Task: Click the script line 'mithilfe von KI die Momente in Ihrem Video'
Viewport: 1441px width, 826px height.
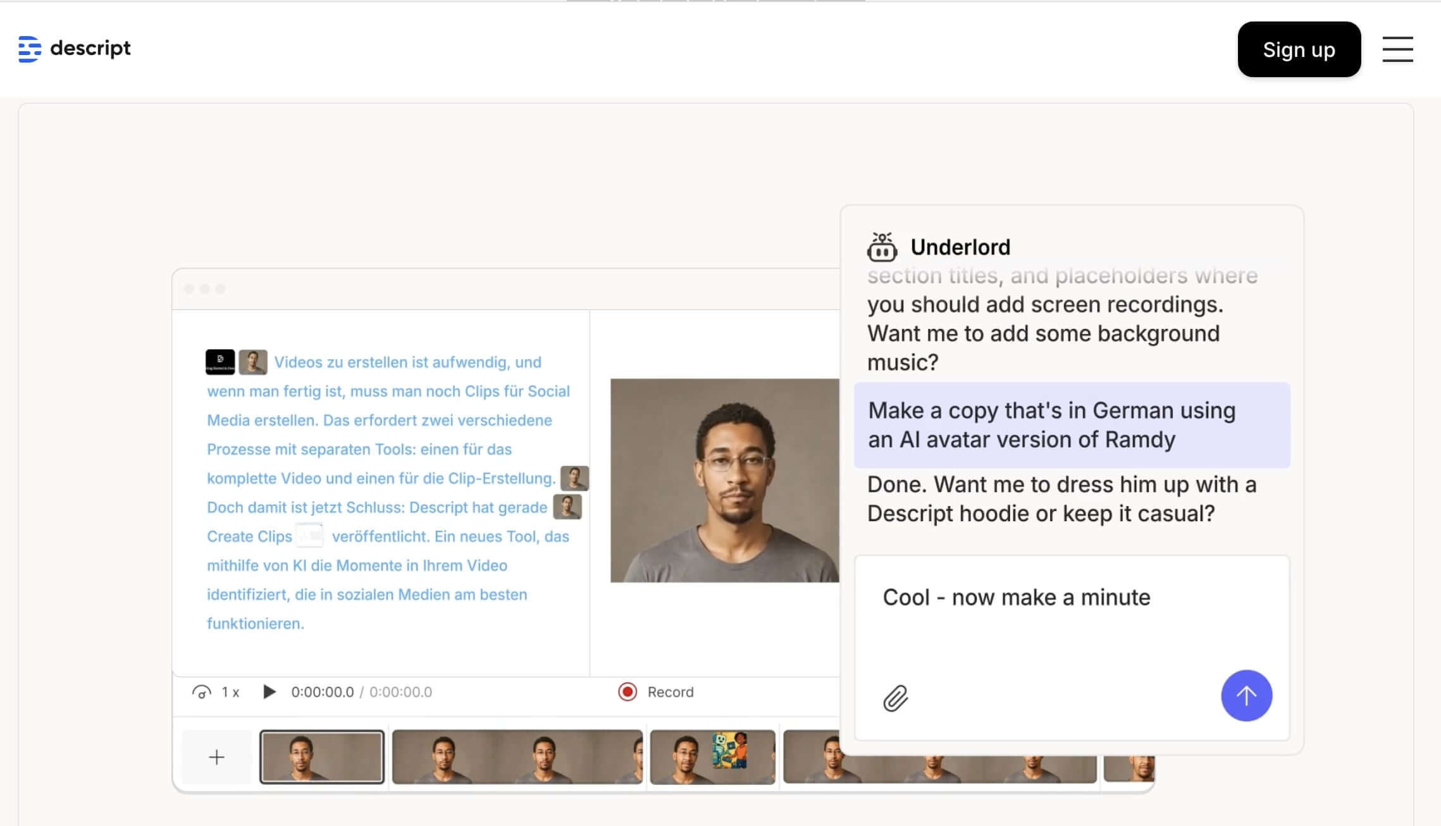Action: tap(357, 565)
